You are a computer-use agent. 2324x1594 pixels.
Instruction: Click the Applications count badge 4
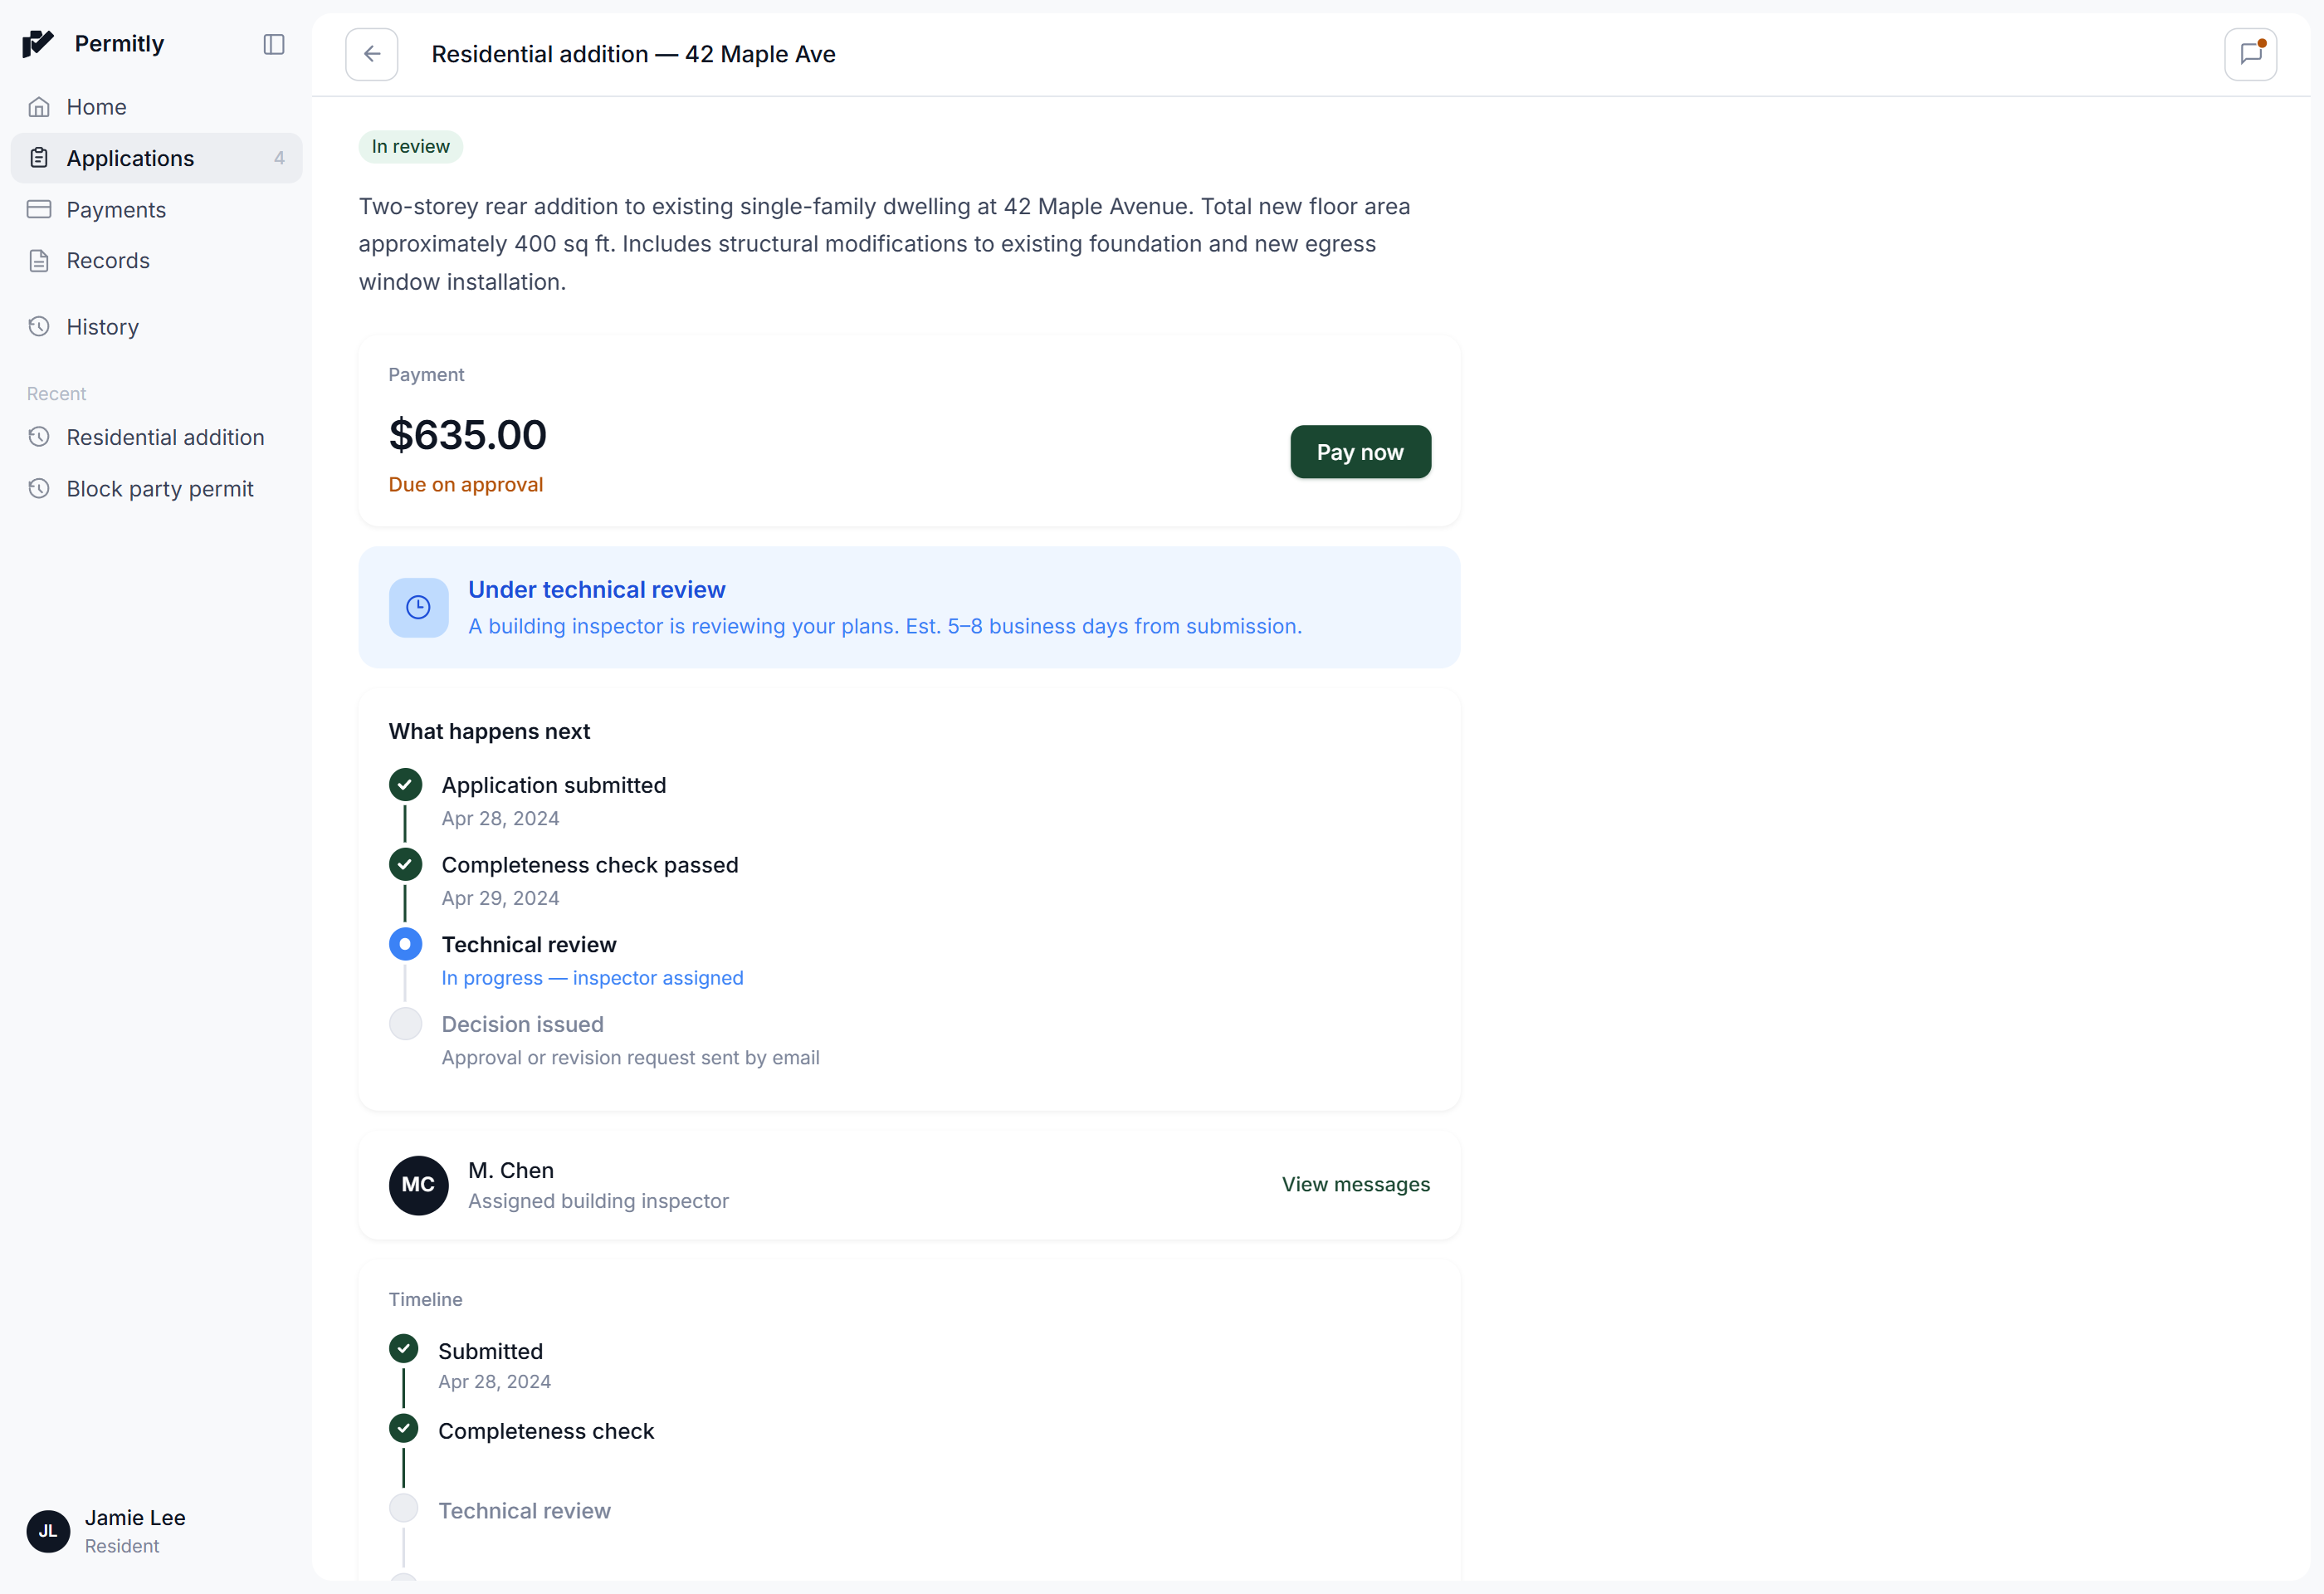pos(279,158)
